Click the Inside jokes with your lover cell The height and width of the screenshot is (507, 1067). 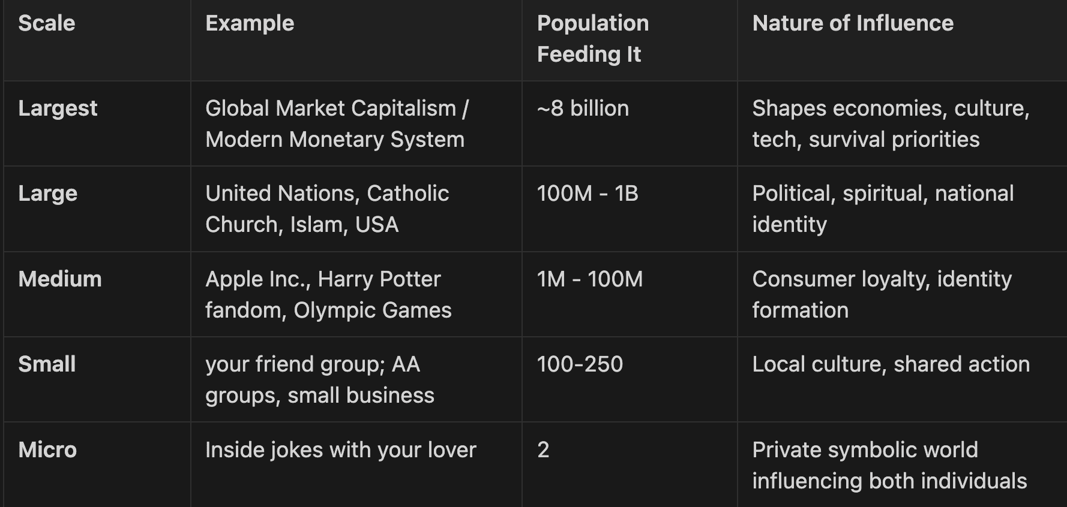click(x=341, y=450)
